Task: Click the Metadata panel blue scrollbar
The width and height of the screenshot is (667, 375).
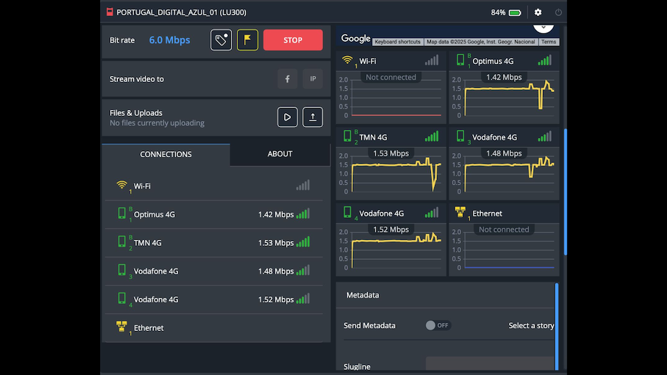Action: pos(556,326)
